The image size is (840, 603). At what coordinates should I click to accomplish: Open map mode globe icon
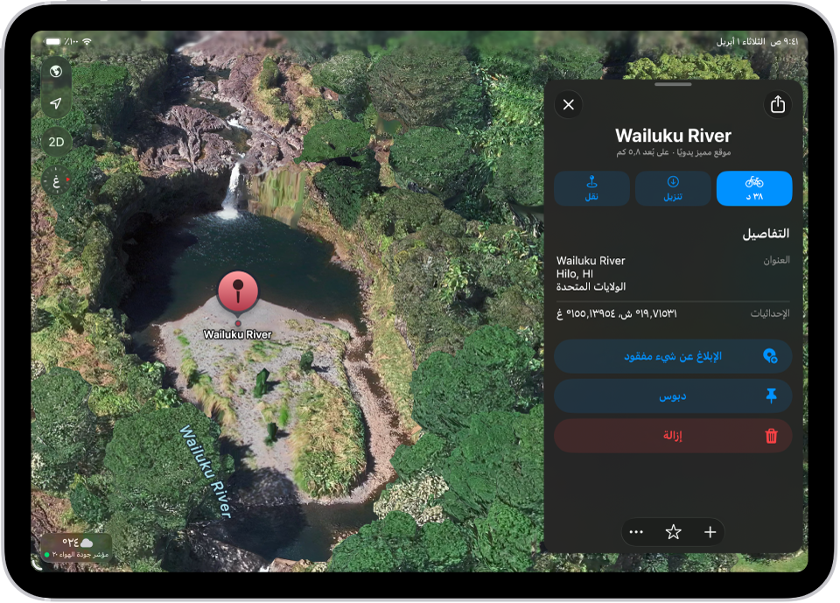pos(56,71)
